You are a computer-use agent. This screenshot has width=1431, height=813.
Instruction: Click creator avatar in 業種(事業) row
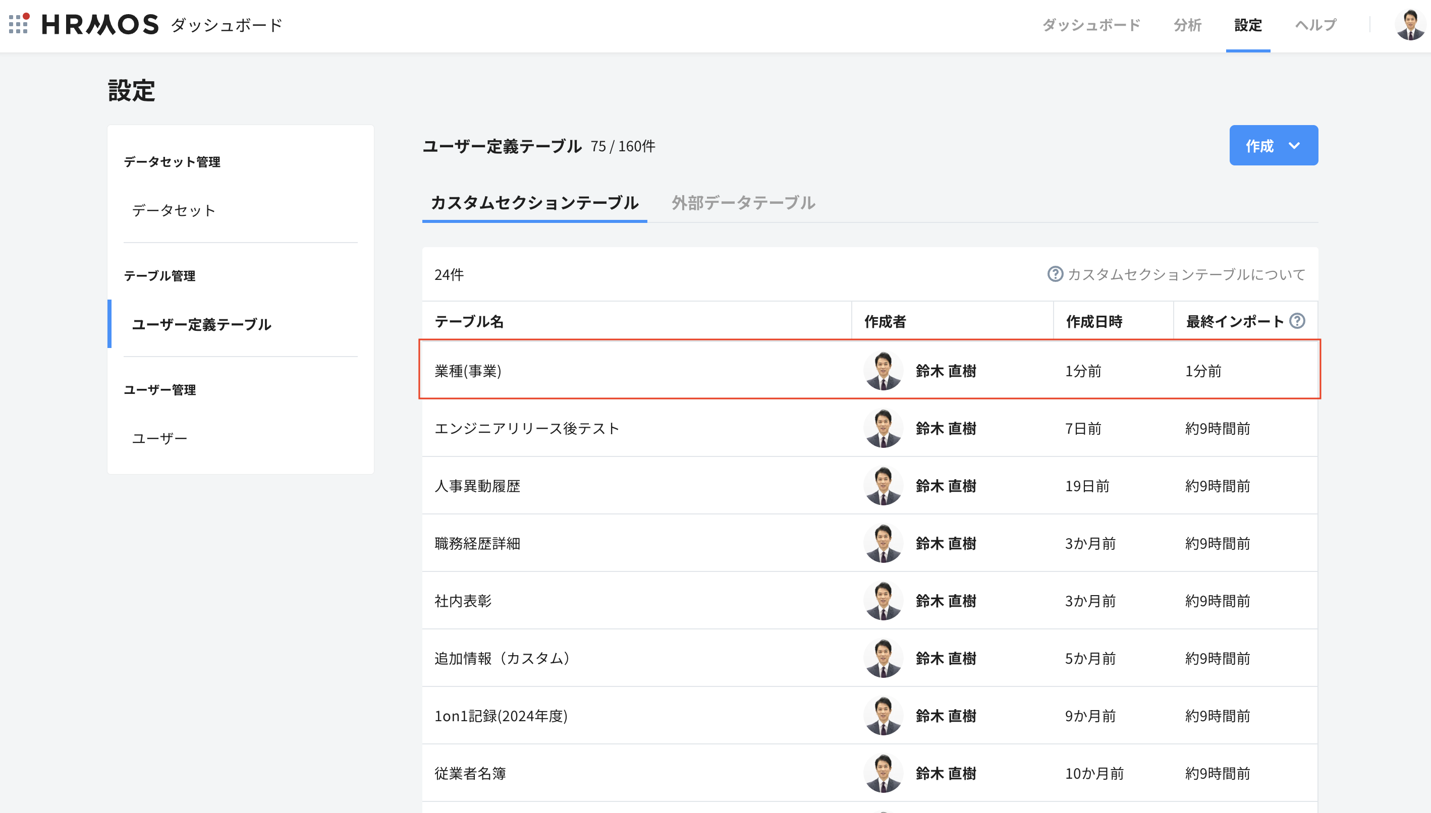click(x=883, y=371)
